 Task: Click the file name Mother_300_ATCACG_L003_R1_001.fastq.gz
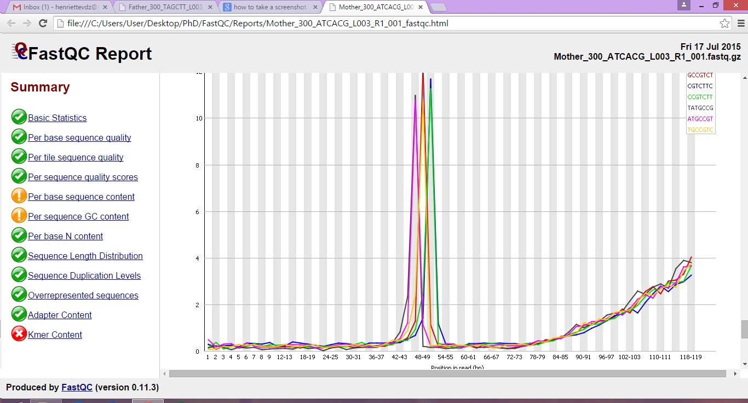click(647, 56)
